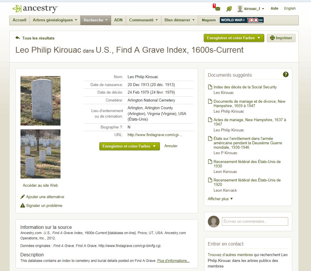The image size is (311, 271).
Task: Click the Imprimer print button
Action: 281,38
